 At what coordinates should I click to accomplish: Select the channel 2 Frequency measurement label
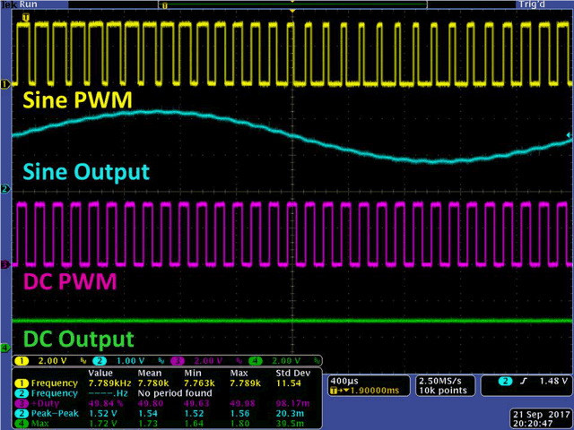(55, 393)
